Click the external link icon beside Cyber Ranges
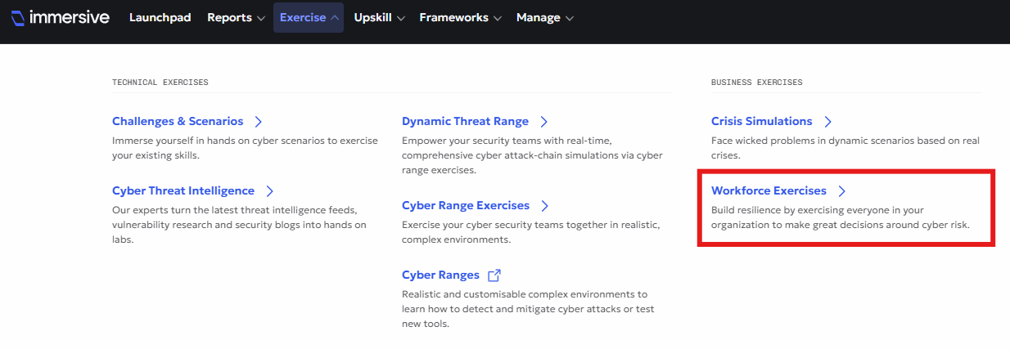The height and width of the screenshot is (349, 1010). tap(494, 275)
